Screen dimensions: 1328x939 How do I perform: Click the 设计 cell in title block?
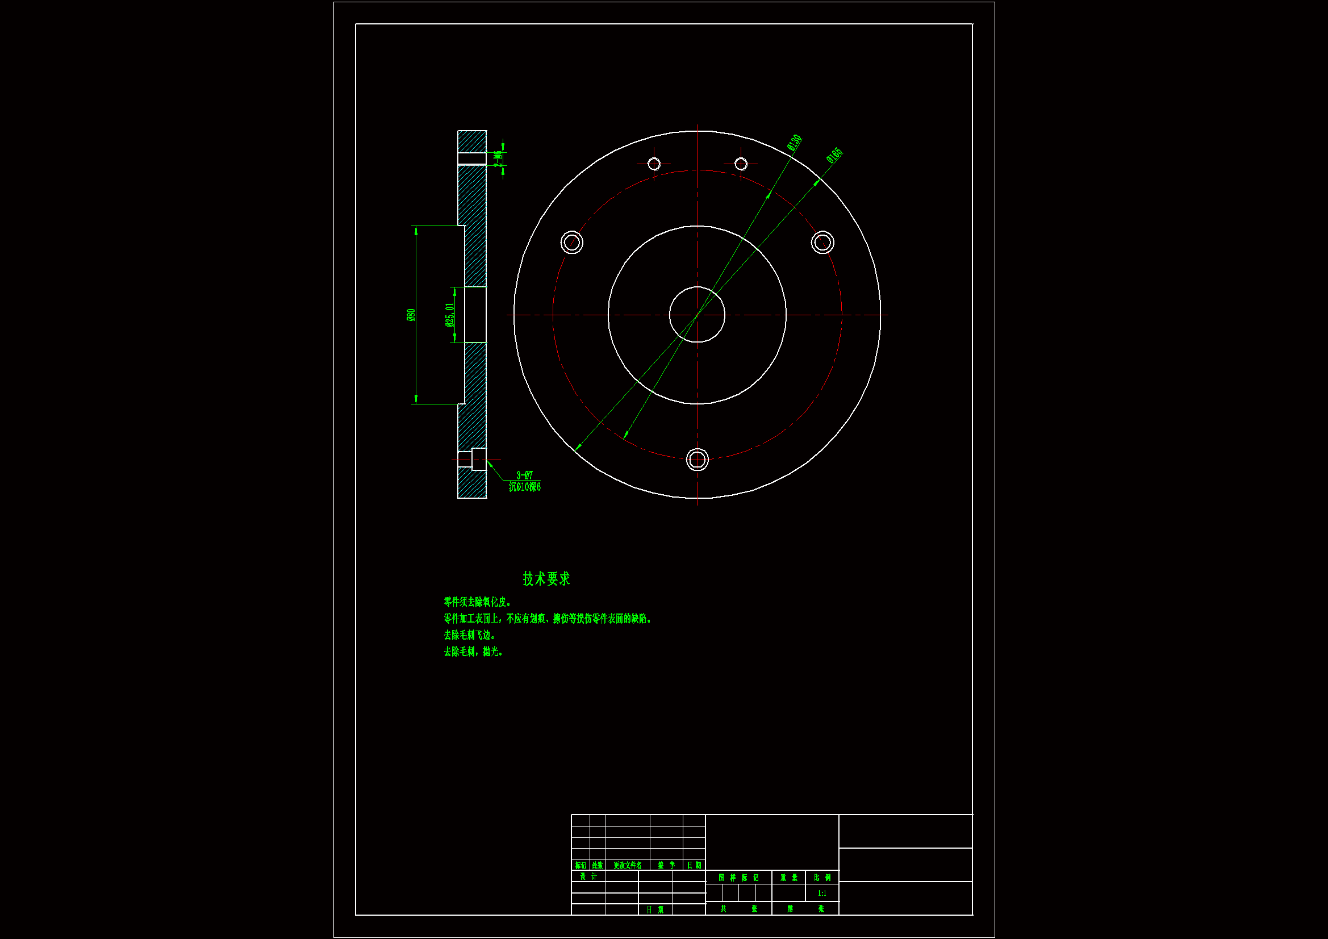(x=588, y=877)
